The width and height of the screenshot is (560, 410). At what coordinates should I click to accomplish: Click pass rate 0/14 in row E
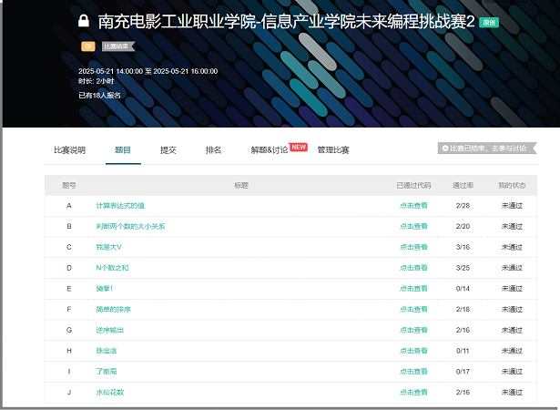(463, 289)
